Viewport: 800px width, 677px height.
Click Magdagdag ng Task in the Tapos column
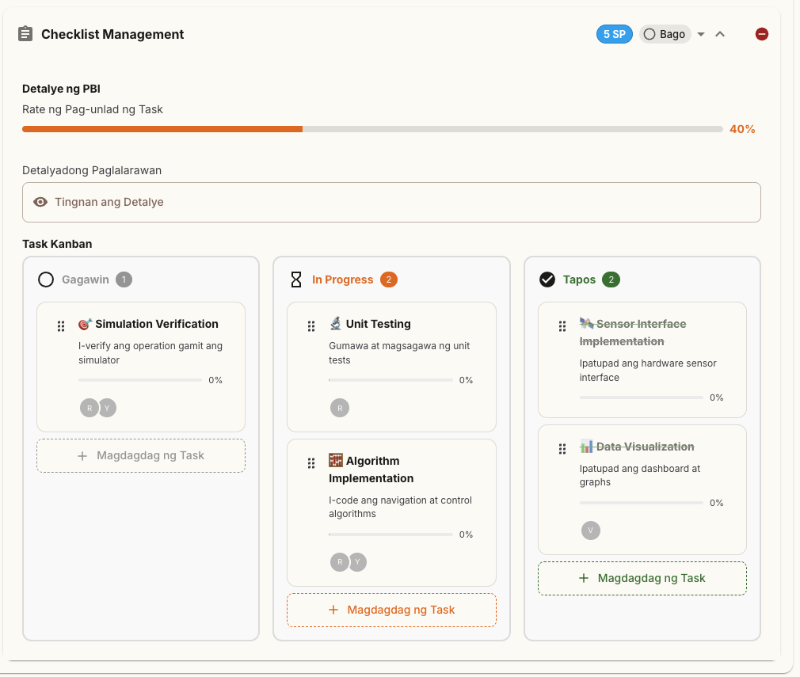[642, 578]
